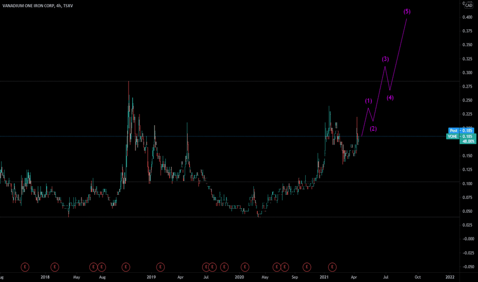The height and width of the screenshot is (282, 478).
Task: Click the 0.275 price axis label
Action: click(x=467, y=86)
